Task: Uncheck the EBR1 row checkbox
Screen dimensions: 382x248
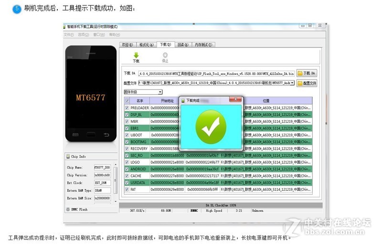Action: (127, 128)
